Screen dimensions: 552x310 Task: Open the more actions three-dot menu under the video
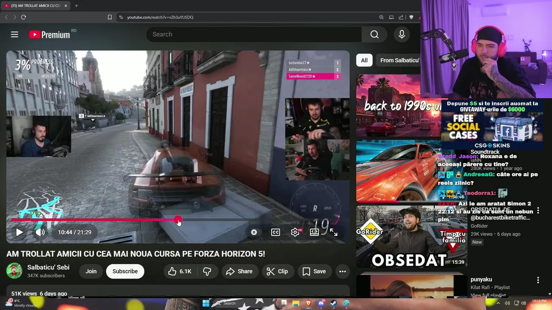click(x=342, y=271)
